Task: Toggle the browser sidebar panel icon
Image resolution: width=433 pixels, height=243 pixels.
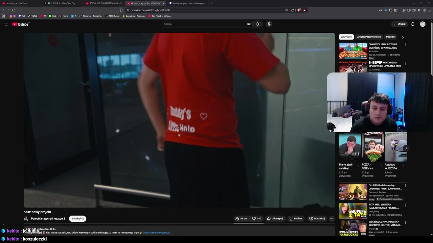Action: (409, 10)
